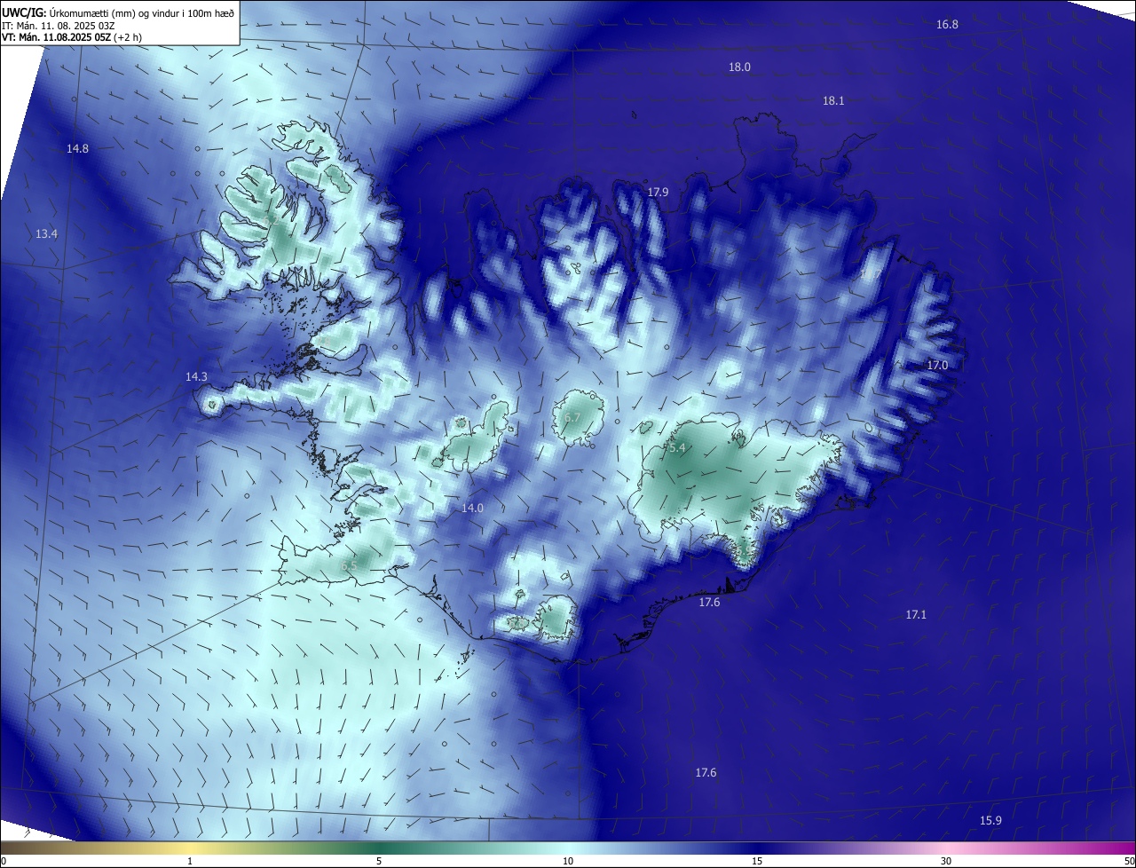Screen dimensions: 1136x868
Task: Click the 50 label on the color scale
Action: click(x=1129, y=861)
